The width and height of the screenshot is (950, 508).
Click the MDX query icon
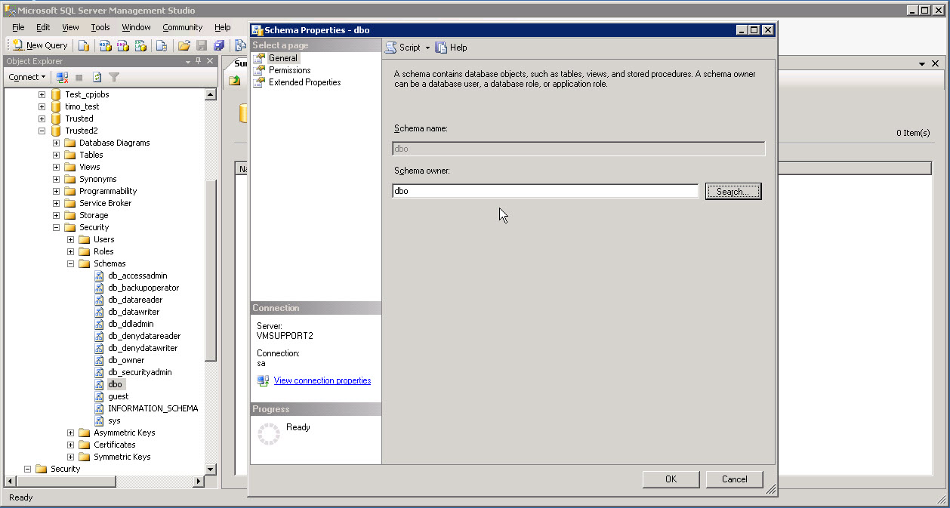106,45
